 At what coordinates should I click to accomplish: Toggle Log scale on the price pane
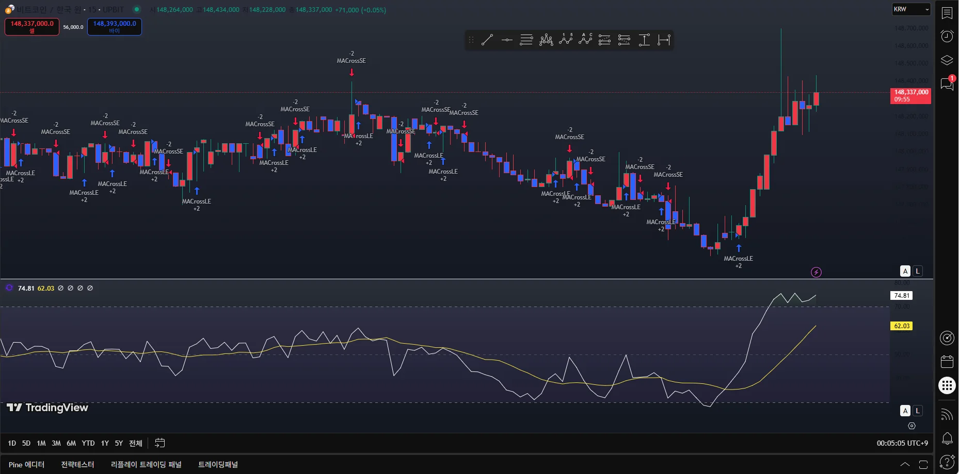click(918, 271)
